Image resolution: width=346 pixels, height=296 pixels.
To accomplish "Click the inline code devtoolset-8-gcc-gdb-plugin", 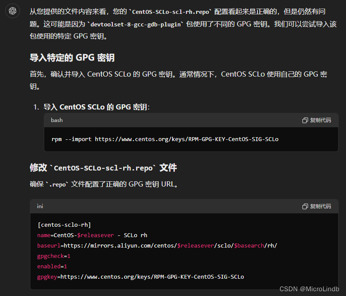I will point(135,24).
